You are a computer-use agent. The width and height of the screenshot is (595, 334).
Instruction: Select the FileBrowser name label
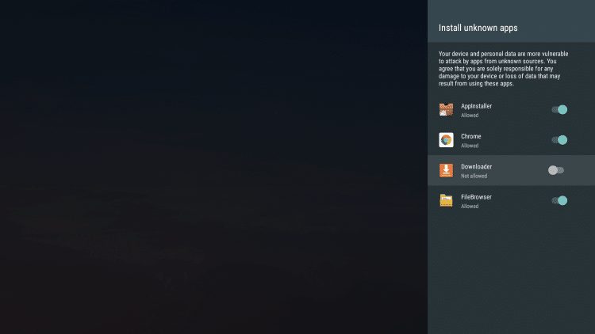[476, 196]
